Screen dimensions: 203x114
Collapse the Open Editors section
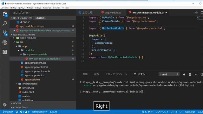12,18
